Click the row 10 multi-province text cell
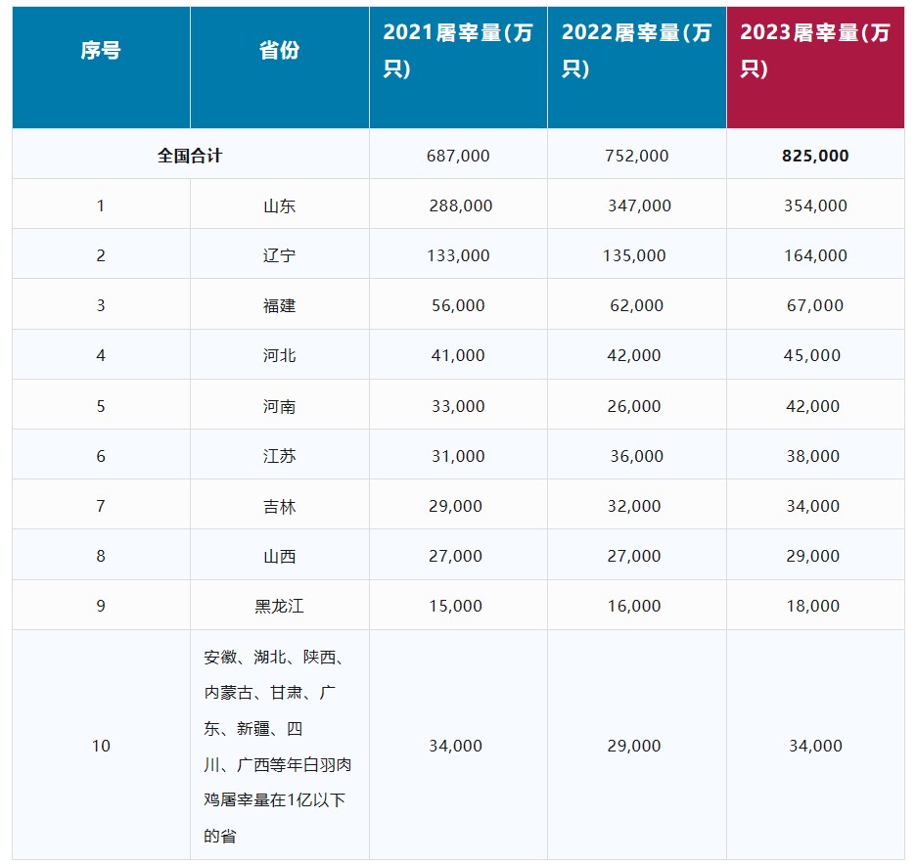This screenshot has width=916, height=865. tap(279, 746)
